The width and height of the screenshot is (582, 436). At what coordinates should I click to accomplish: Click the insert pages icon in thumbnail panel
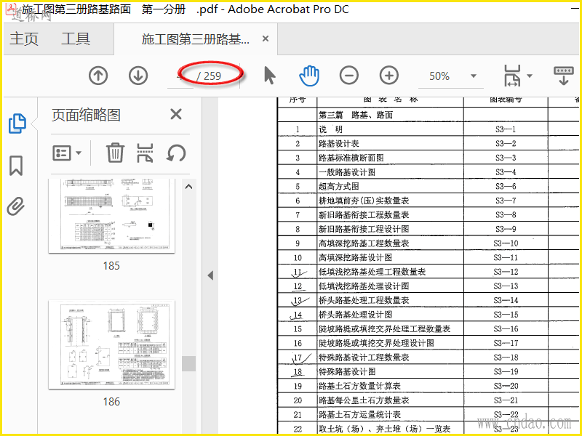pyautogui.click(x=145, y=153)
